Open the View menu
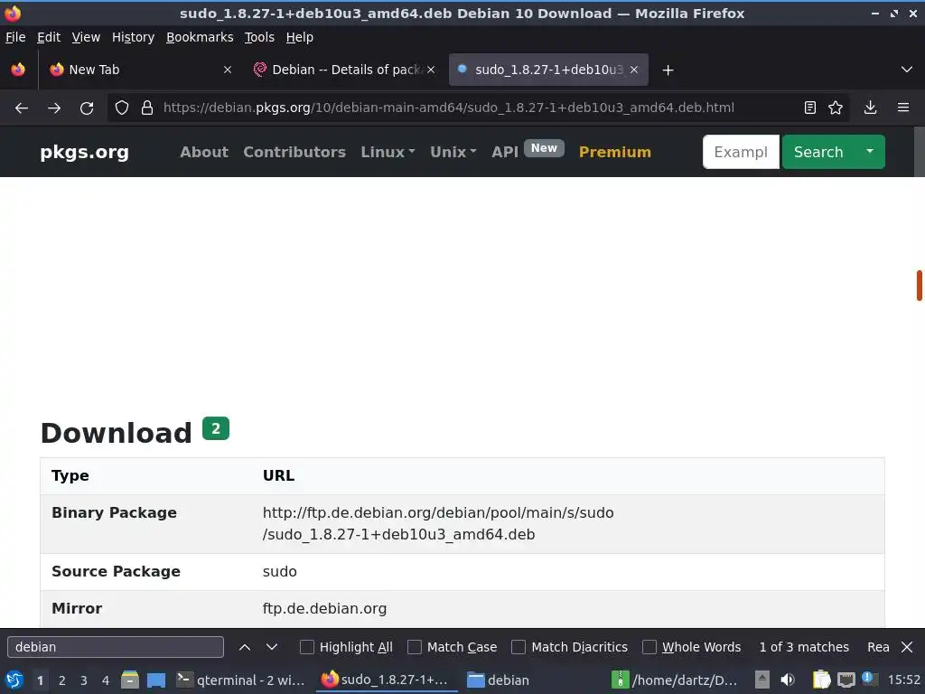 click(x=86, y=37)
